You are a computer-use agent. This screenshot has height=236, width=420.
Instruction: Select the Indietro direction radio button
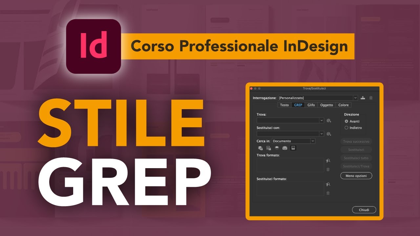pos(346,128)
